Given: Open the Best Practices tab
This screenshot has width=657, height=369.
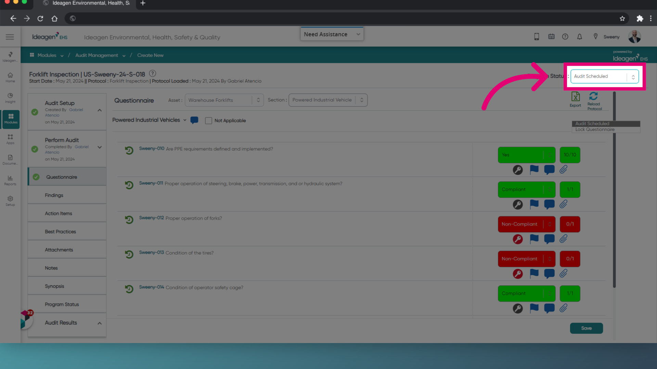Looking at the screenshot, I should coord(67,232).
